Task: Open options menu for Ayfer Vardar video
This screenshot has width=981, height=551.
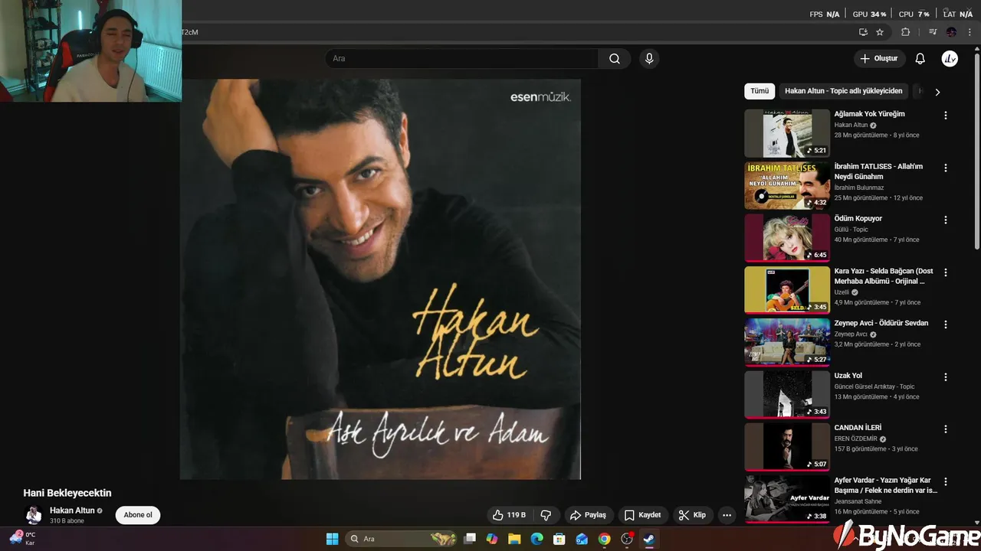Action: pyautogui.click(x=945, y=482)
